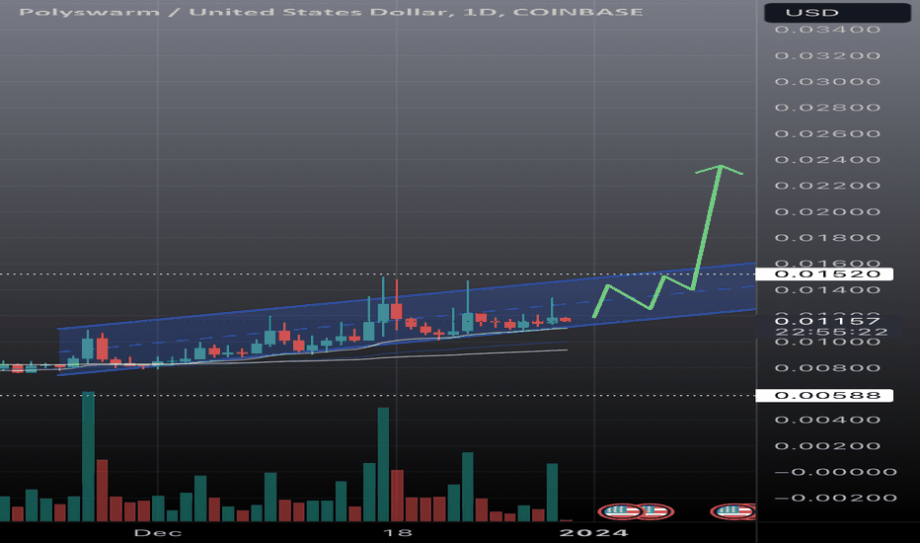Click the 0.00200 price axis label

[827, 446]
